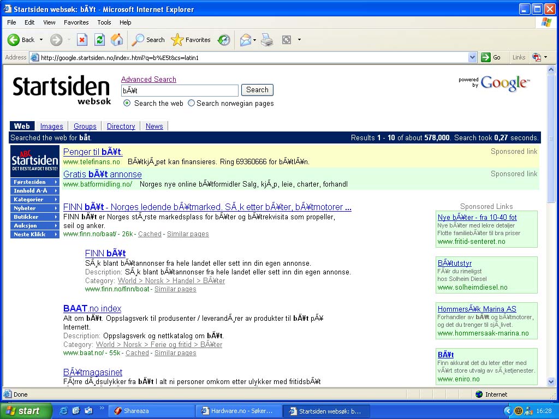Stop page loading with the red X icon
Image resolution: width=559 pixels, height=419 pixels.
click(x=82, y=40)
